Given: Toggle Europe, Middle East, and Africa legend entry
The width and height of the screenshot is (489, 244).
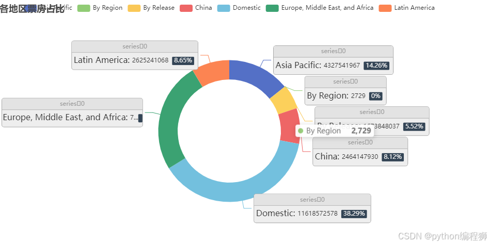Looking at the screenshot, I should pos(320,8).
